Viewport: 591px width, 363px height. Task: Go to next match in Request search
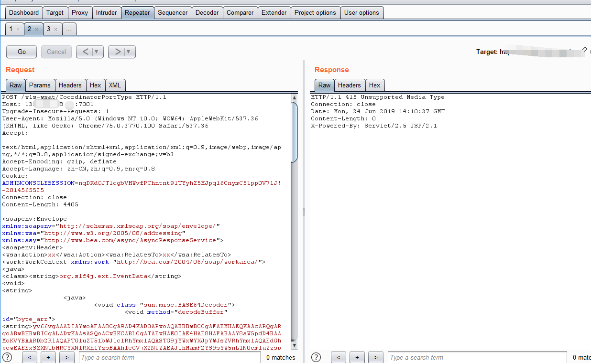(x=66, y=357)
